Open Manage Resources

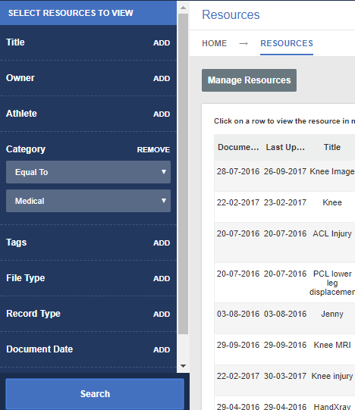tap(250, 80)
